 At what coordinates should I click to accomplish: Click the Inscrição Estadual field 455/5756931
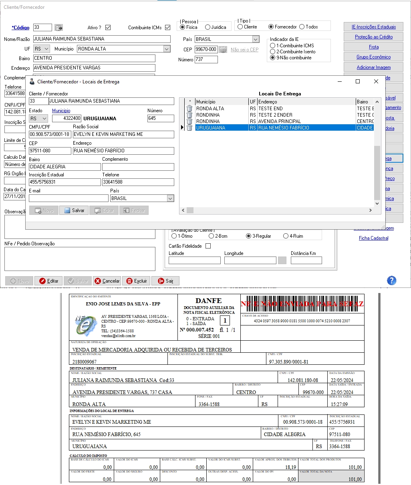[65, 182]
